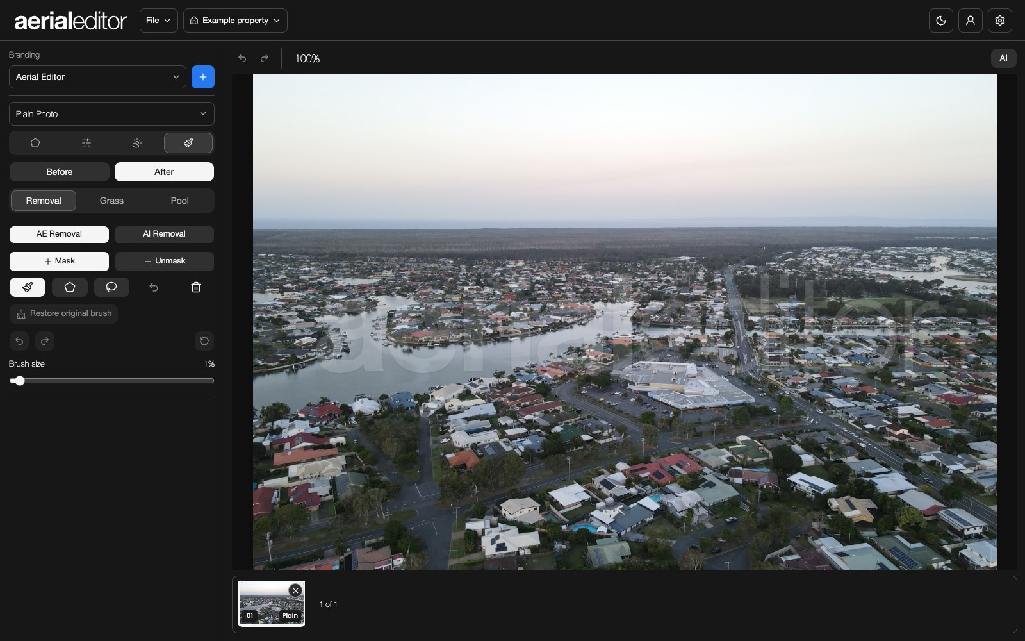Show the After view
1025x641 pixels.
[164, 172]
